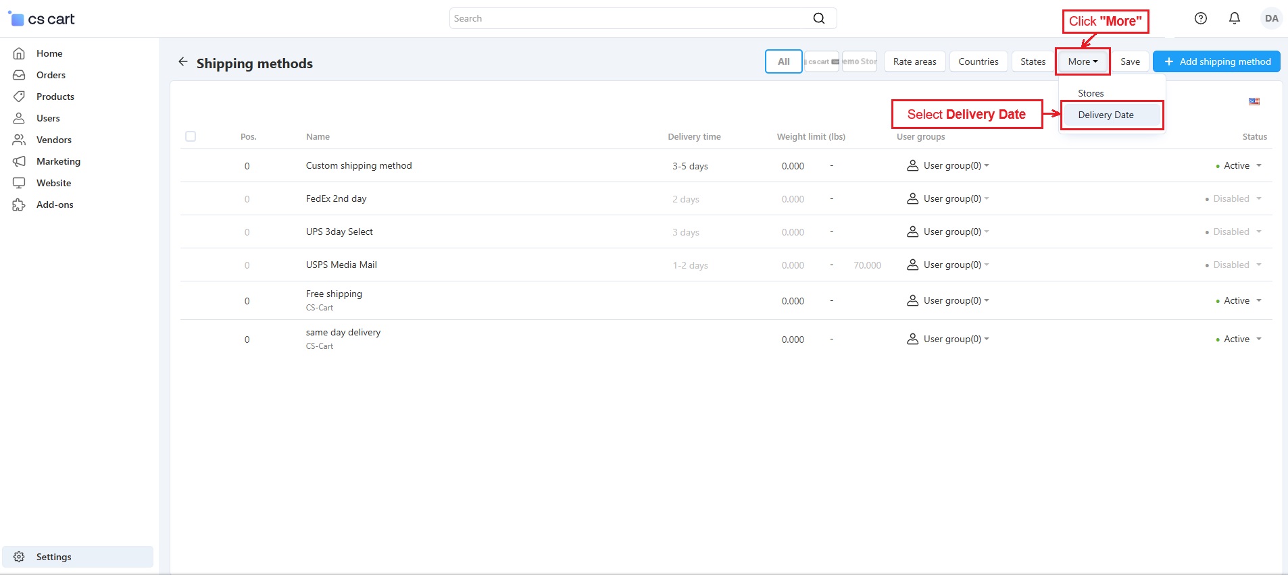
Task: Open Add-ons in the sidebar
Action: 55,204
